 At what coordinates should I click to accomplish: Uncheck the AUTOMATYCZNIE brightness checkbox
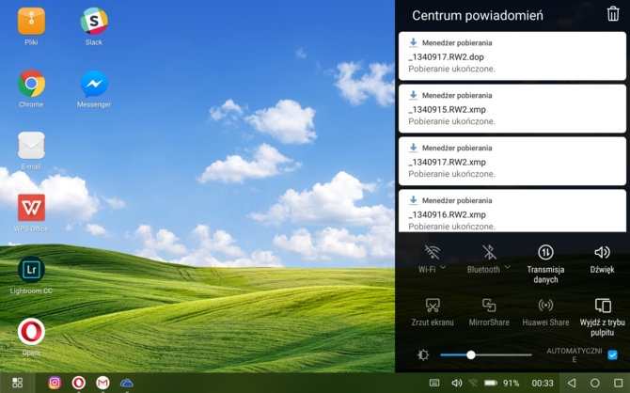612,354
